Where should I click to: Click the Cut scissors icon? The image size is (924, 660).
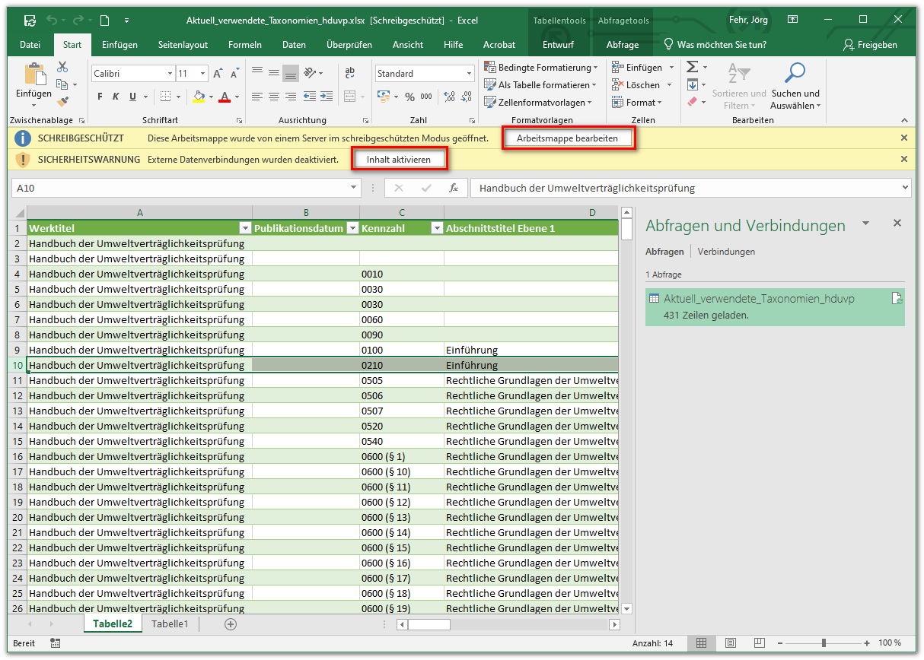pos(63,68)
